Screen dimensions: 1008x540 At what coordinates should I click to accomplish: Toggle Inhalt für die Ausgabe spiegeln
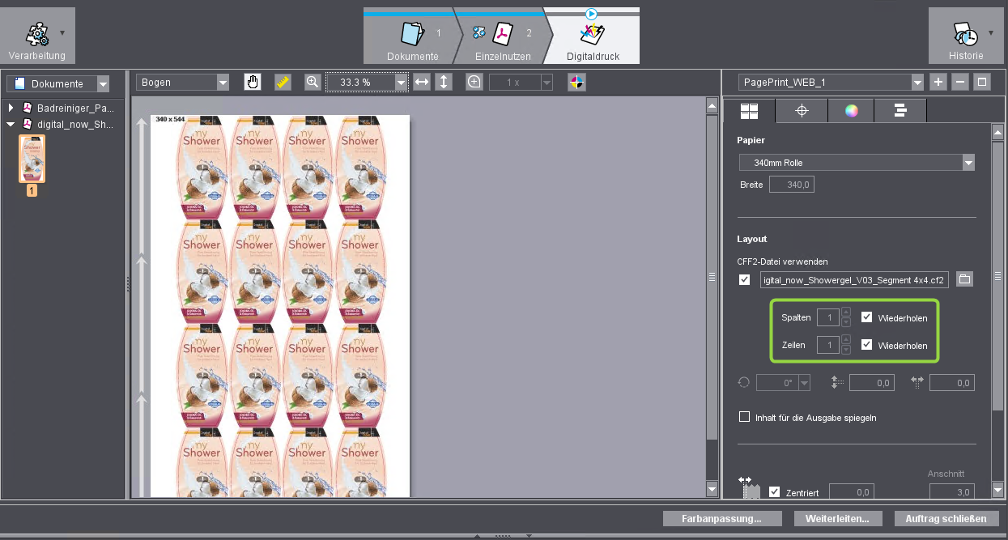click(x=744, y=417)
